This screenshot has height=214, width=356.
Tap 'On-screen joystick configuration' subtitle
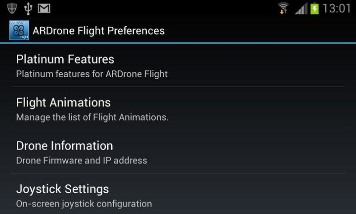tap(84, 204)
